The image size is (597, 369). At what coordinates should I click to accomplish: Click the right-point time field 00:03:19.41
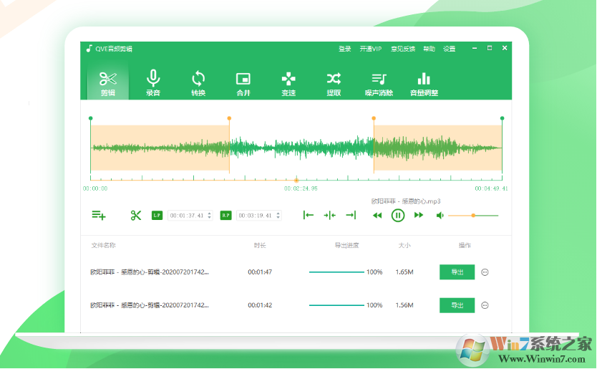tap(256, 215)
